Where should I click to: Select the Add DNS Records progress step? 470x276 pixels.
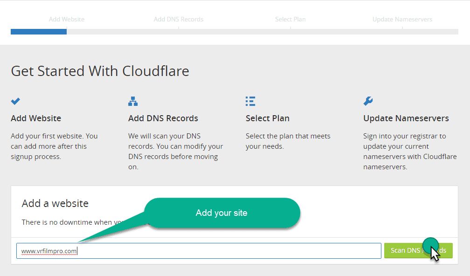pyautogui.click(x=178, y=19)
